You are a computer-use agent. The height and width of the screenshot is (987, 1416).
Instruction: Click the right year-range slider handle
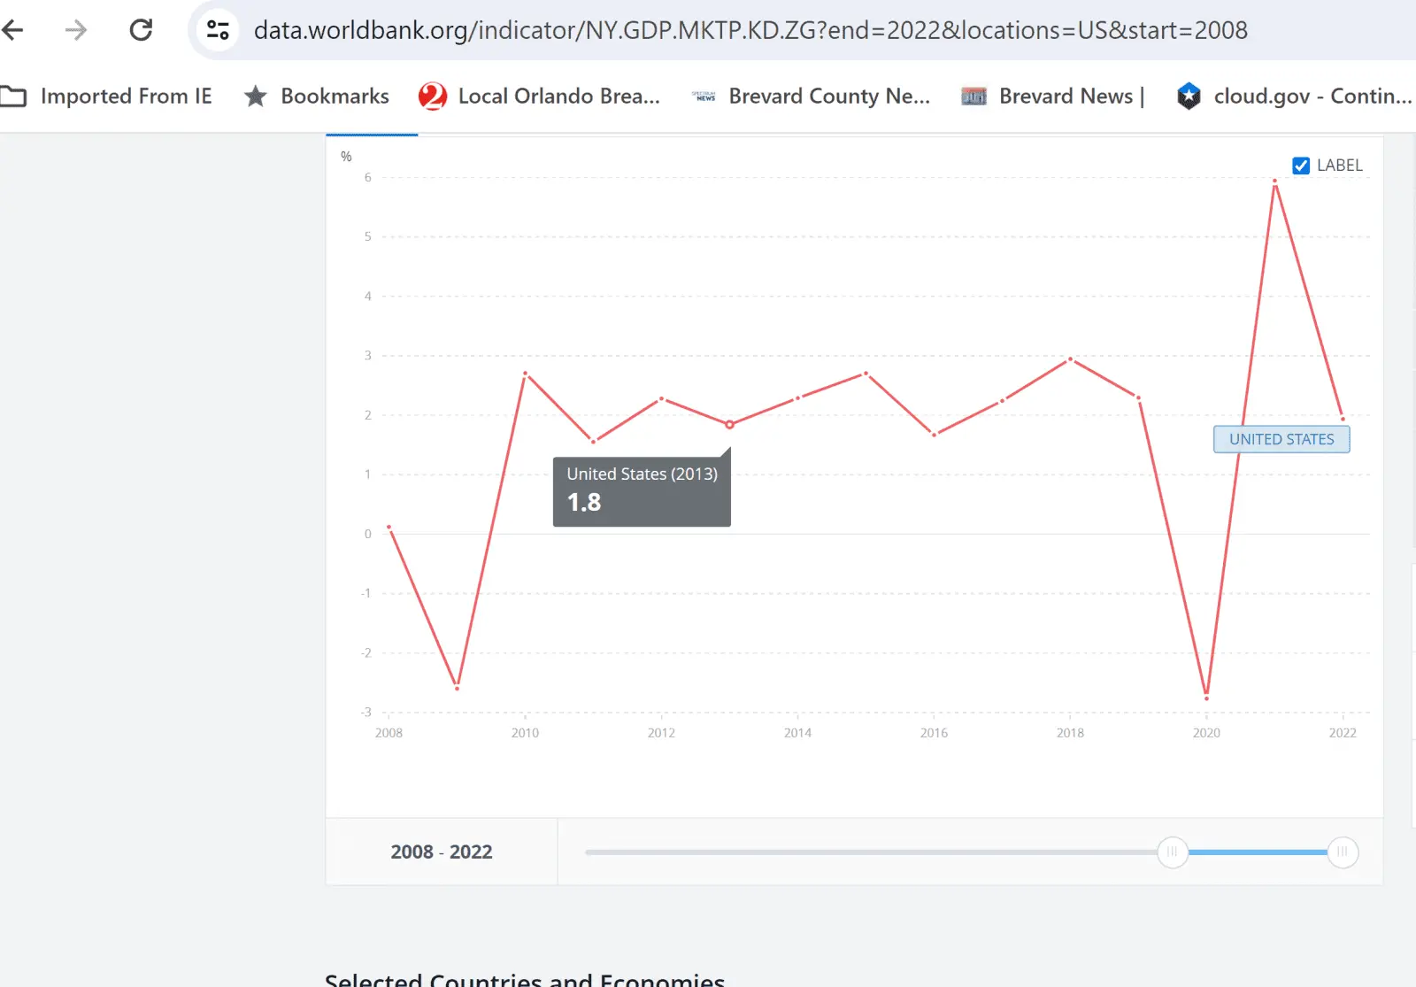[x=1343, y=852]
